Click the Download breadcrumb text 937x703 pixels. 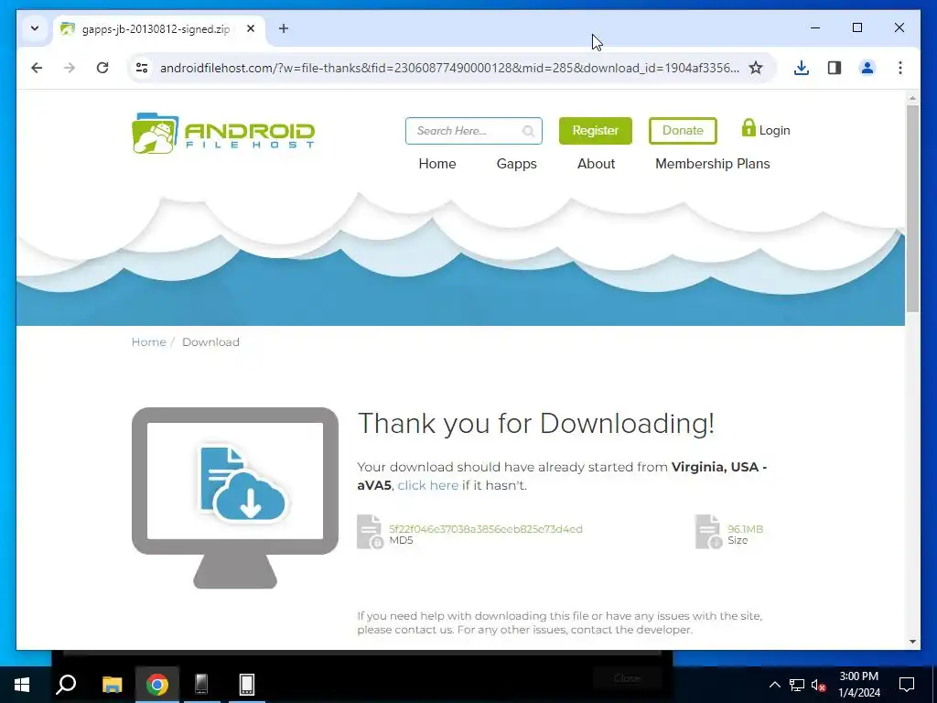tap(210, 342)
